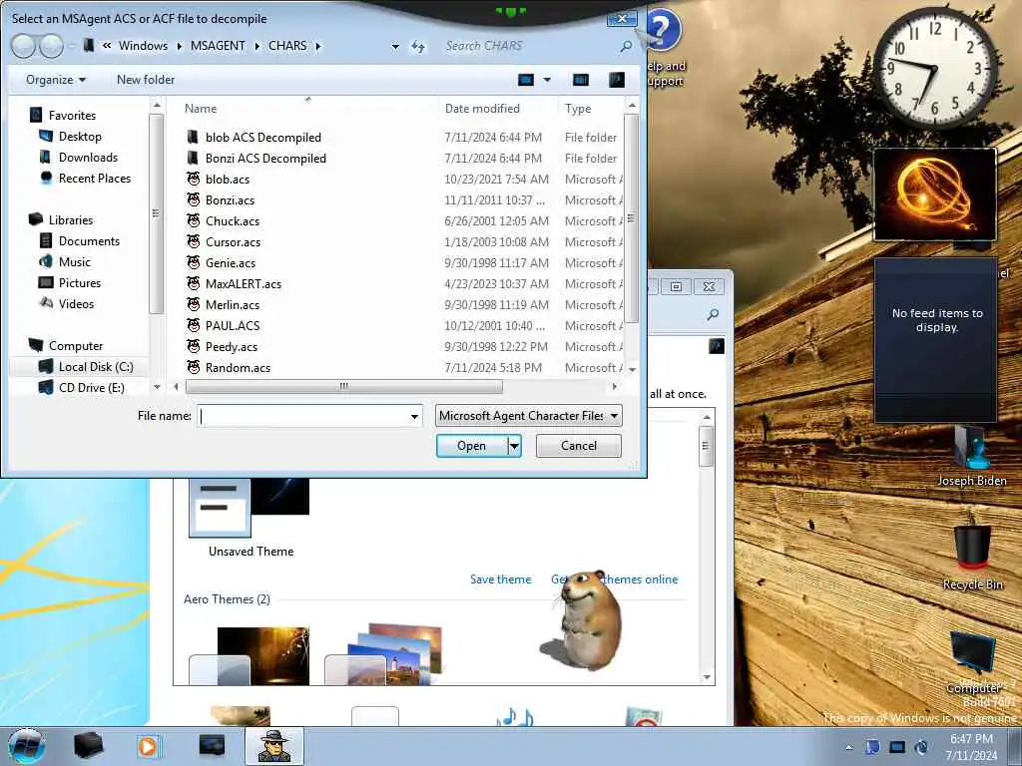Open the address bar history dropdown

click(x=395, y=46)
